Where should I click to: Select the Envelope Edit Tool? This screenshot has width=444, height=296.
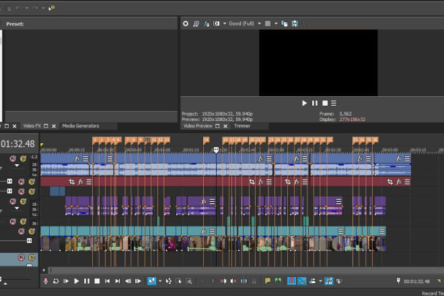coord(168,281)
